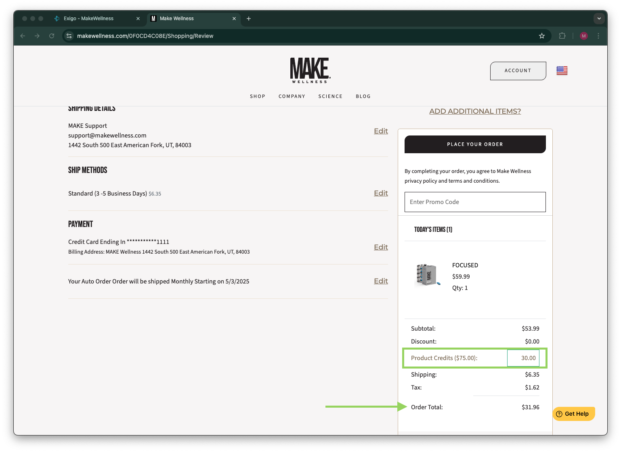Click the browser forward arrow
The width and height of the screenshot is (621, 452).
tap(37, 36)
